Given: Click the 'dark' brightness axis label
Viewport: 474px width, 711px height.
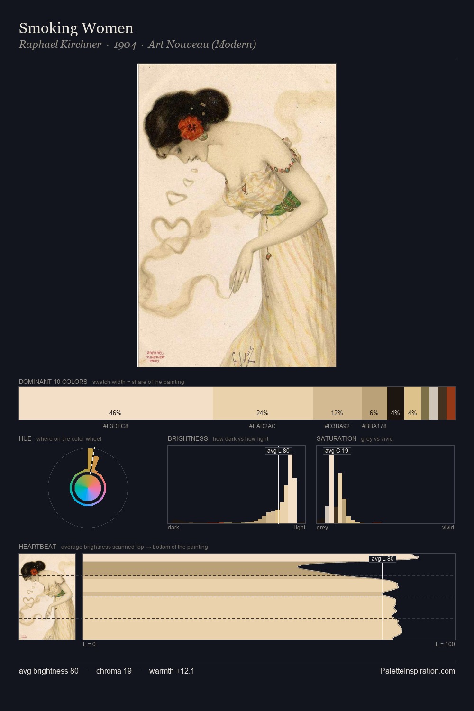Looking at the screenshot, I should click(173, 528).
